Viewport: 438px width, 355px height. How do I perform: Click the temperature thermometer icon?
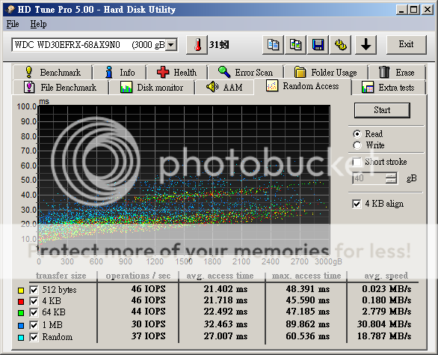pyautogui.click(x=197, y=44)
